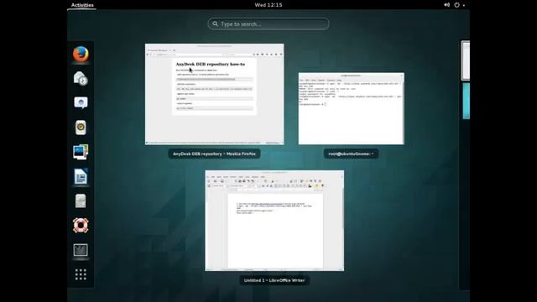This screenshot has width=537, height=302.
Task: Click the root@ubuntuGnome window label
Action: point(351,154)
